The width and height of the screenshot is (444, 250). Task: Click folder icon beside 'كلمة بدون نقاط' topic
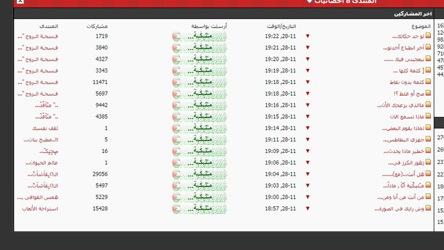(428, 82)
